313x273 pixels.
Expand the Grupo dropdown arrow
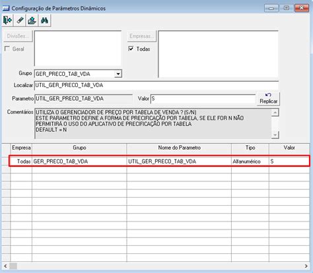pyautogui.click(x=118, y=74)
